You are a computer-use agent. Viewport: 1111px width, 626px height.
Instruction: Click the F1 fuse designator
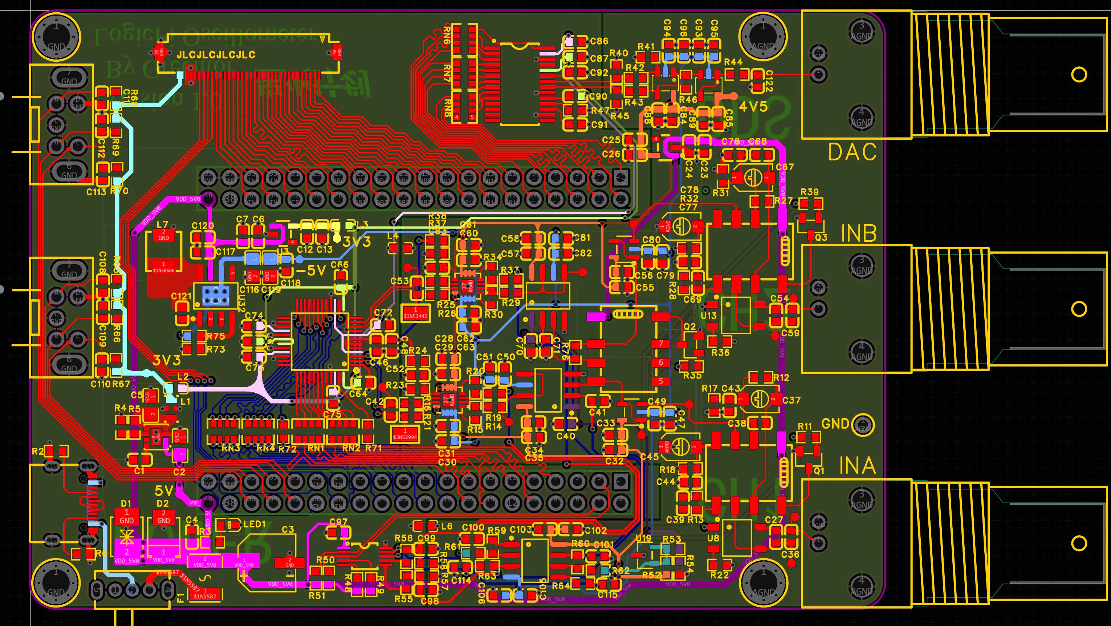(181, 598)
